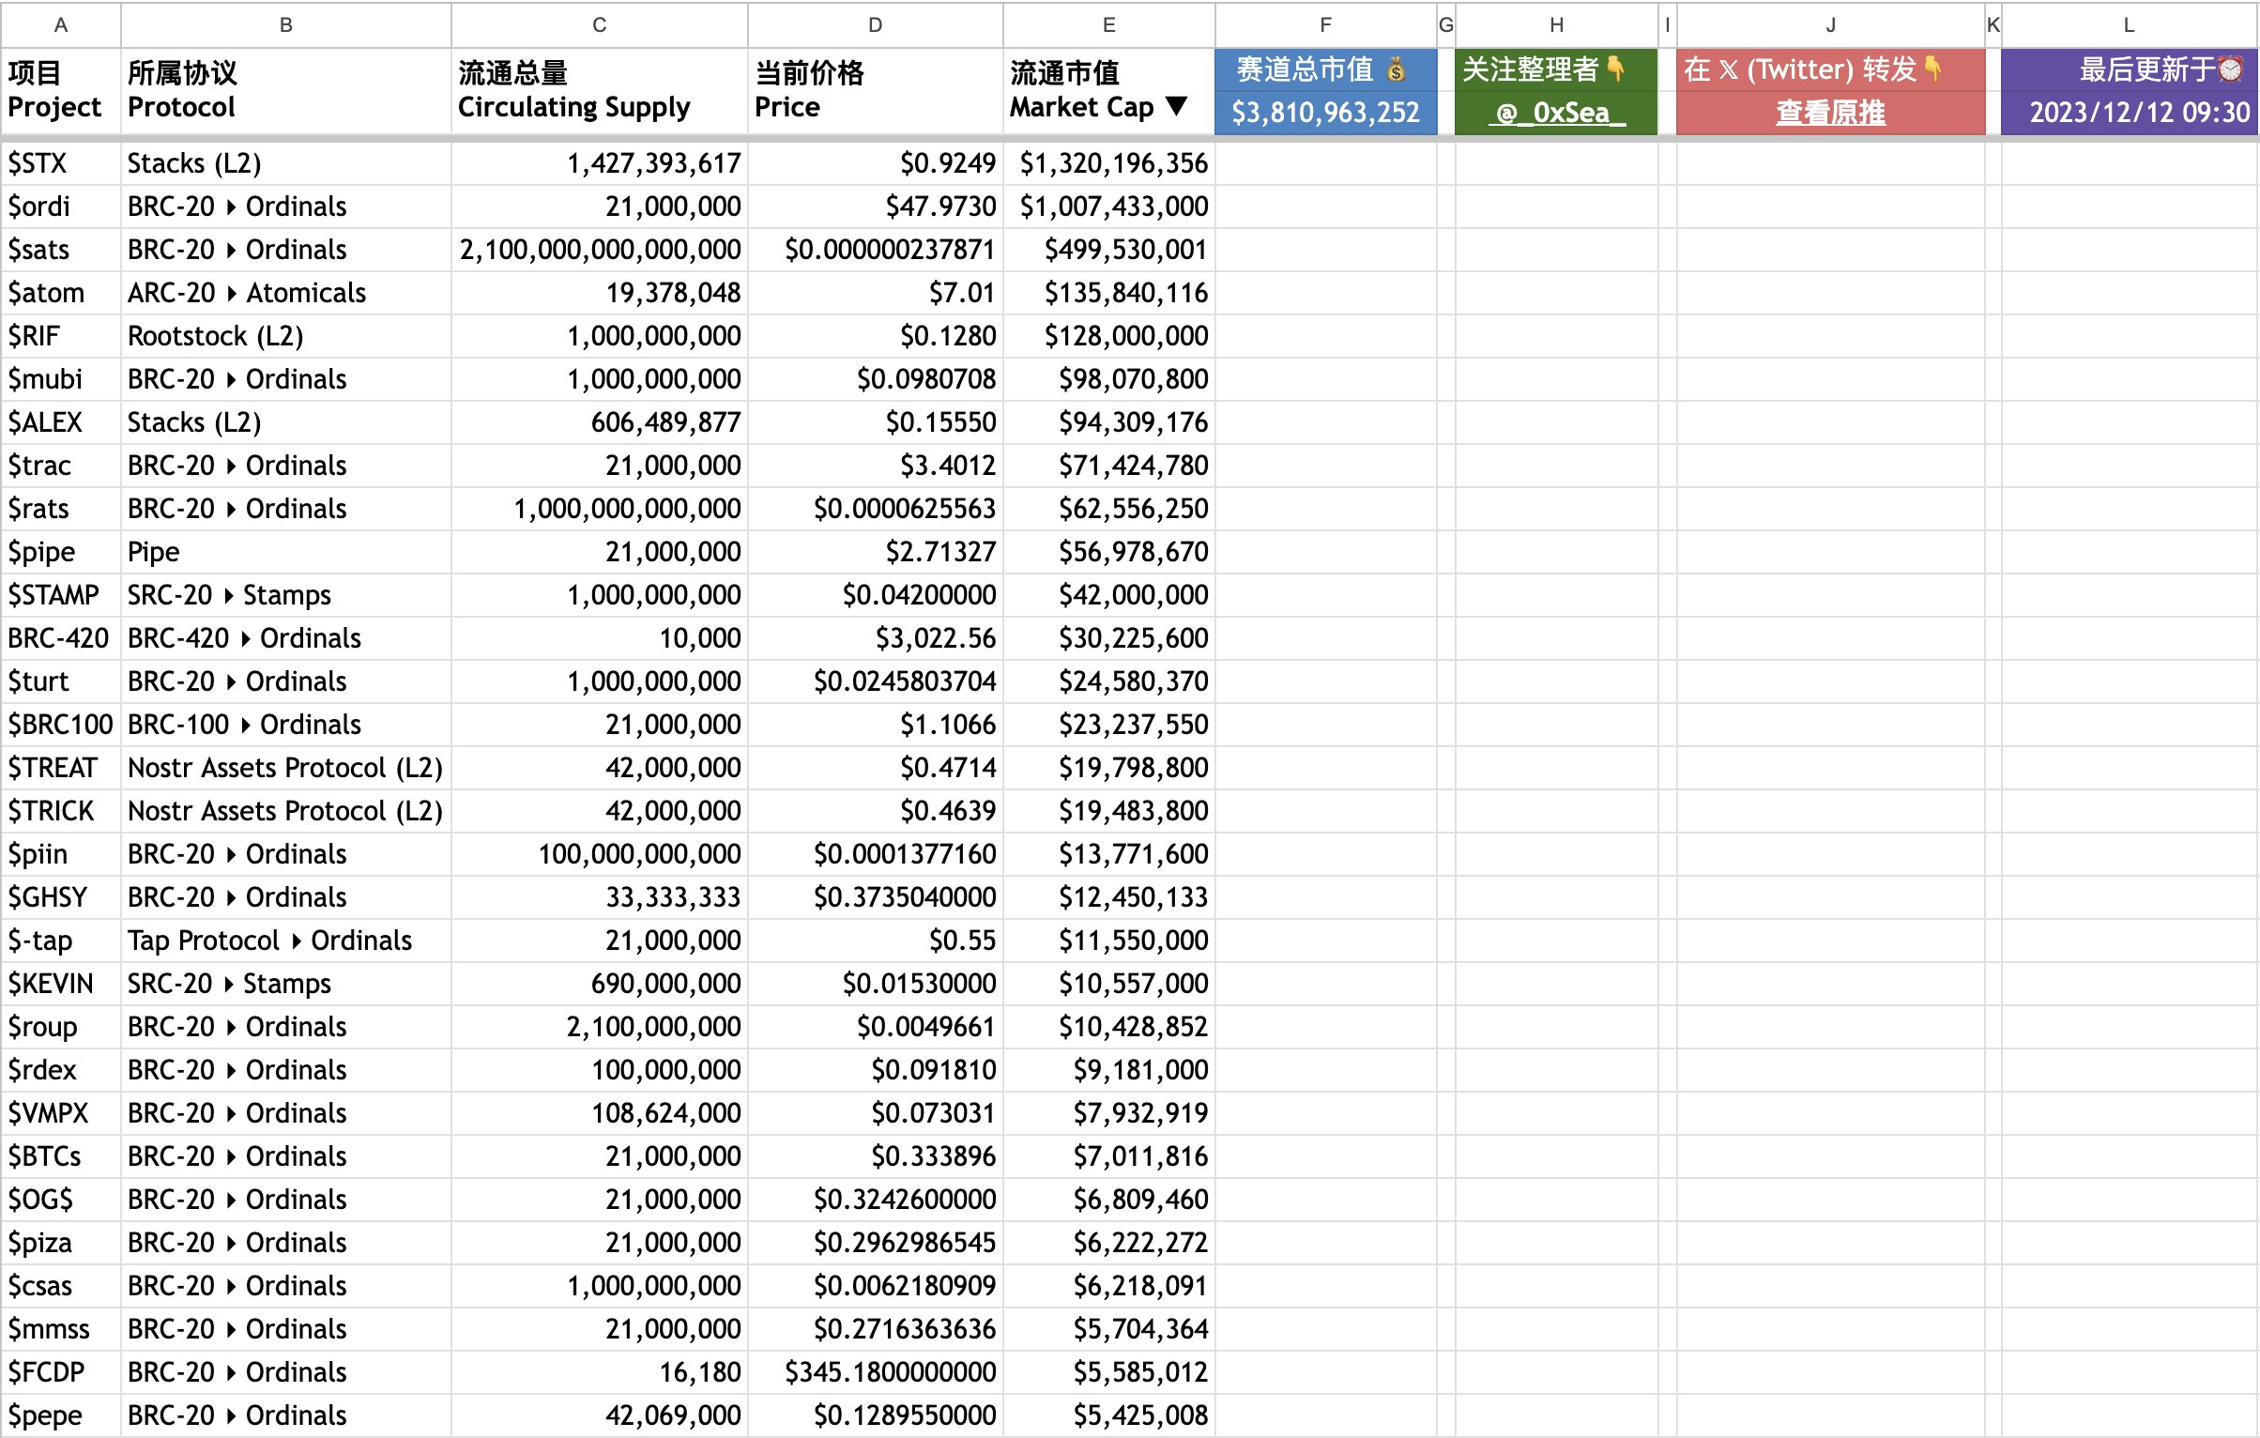2260x1438 pixels.
Task: Select column H header
Action: click(x=1557, y=25)
